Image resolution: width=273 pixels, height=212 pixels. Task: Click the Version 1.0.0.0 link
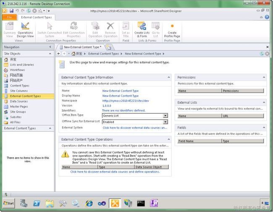[x=107, y=106]
